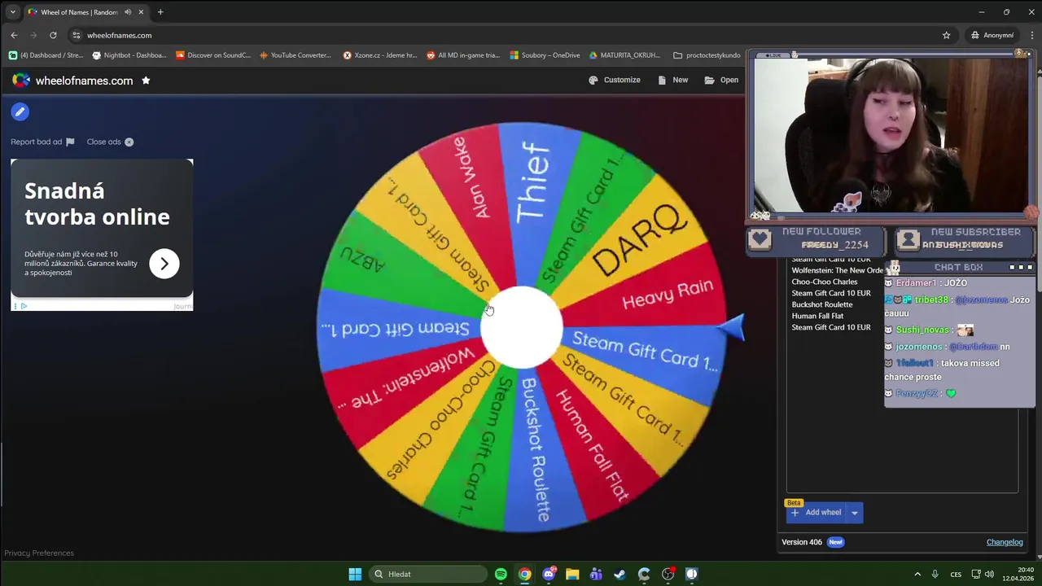
Task: Select the Wheel of Names browser tab
Action: pyautogui.click(x=86, y=12)
